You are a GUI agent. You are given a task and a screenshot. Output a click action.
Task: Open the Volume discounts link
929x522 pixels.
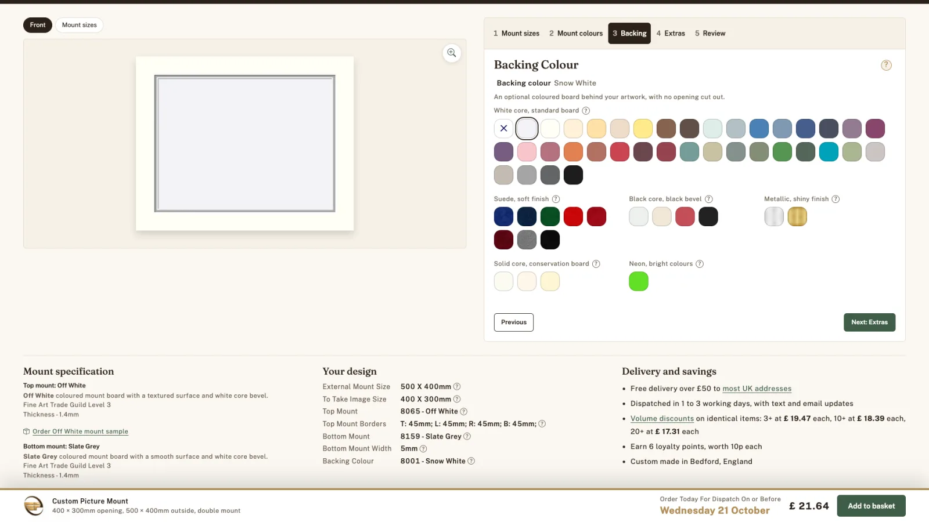pyautogui.click(x=662, y=419)
